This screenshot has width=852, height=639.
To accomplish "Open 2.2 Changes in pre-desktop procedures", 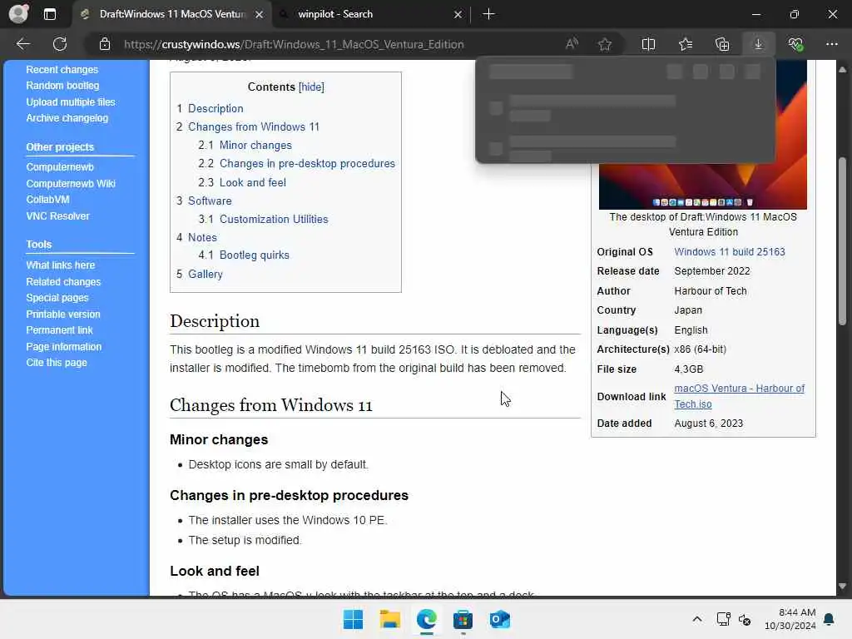I will point(297,164).
